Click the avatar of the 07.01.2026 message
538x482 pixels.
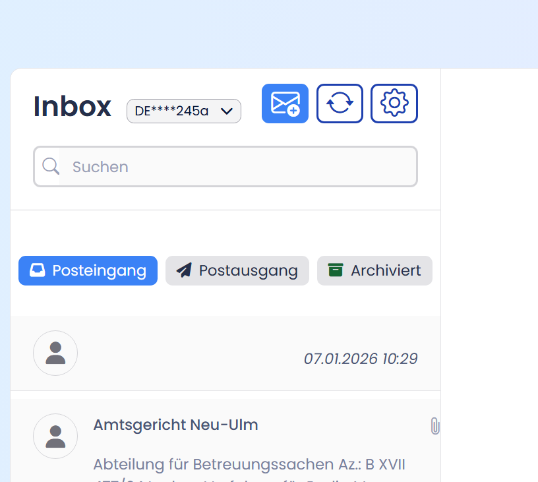click(x=55, y=353)
